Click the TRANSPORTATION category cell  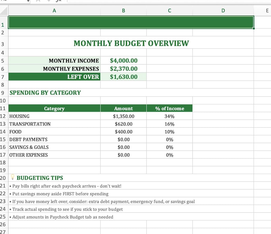click(54, 124)
